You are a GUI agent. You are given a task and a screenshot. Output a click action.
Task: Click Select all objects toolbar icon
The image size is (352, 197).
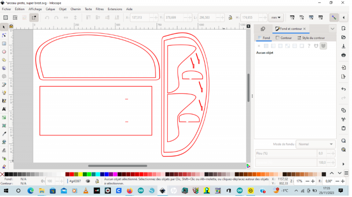pos(5,18)
